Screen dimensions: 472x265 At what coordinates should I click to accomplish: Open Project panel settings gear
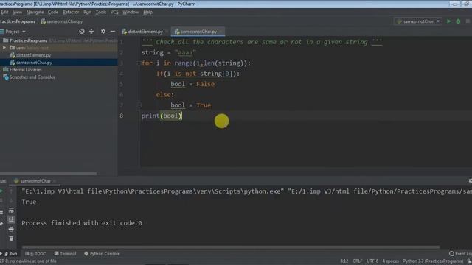point(103,31)
